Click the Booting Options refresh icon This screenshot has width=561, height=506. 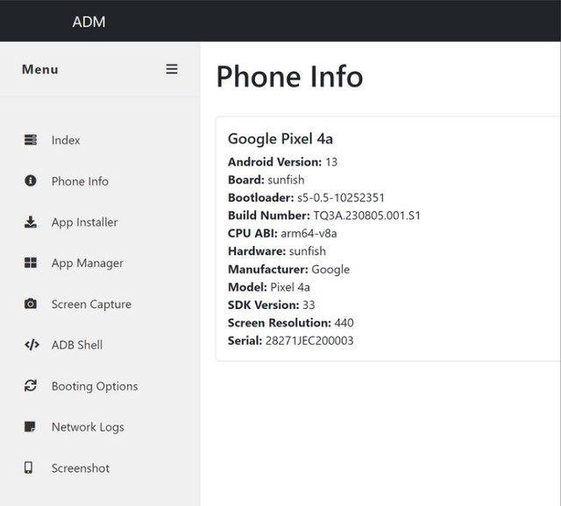[x=31, y=385]
